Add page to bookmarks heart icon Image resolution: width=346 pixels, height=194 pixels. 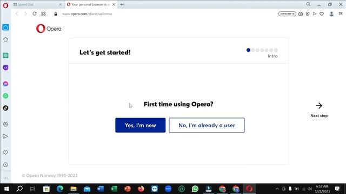pos(322,14)
